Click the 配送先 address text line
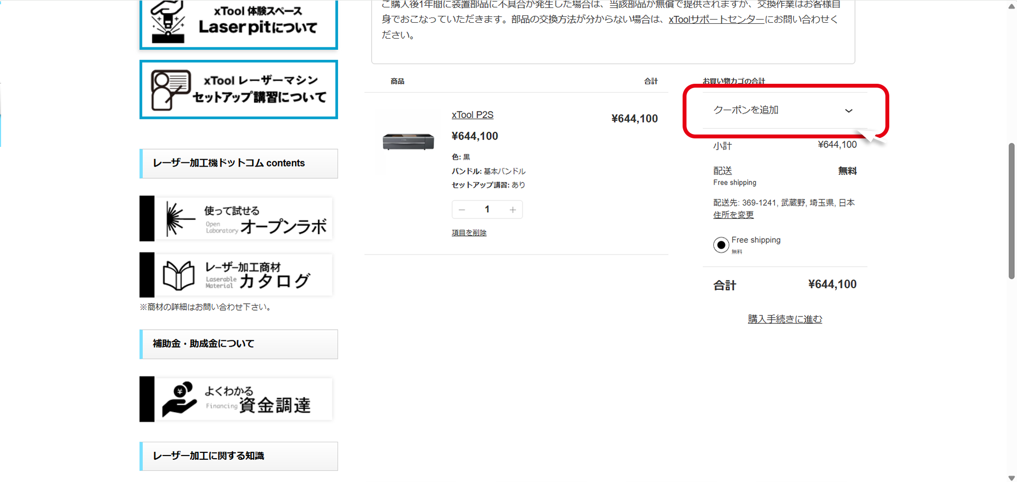The width and height of the screenshot is (1017, 482). tap(784, 203)
